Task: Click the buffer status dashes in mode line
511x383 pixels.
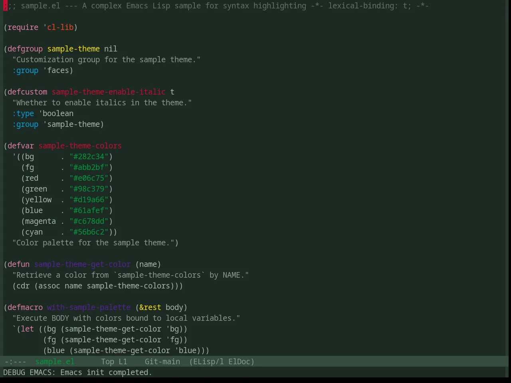Action: (x=15, y=361)
